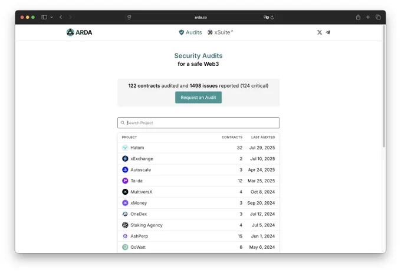Click Hatom's contract count 32
401x273 pixels.
click(239, 148)
